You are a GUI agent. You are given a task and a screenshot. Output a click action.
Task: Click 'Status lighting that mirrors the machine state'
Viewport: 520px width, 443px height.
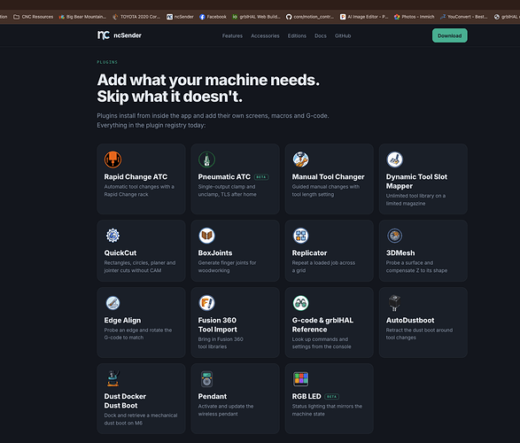point(327,410)
